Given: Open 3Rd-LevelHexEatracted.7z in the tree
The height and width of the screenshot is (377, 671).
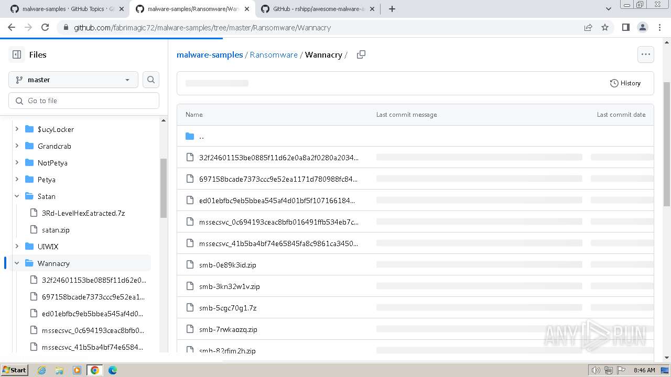Looking at the screenshot, I should pyautogui.click(x=83, y=213).
